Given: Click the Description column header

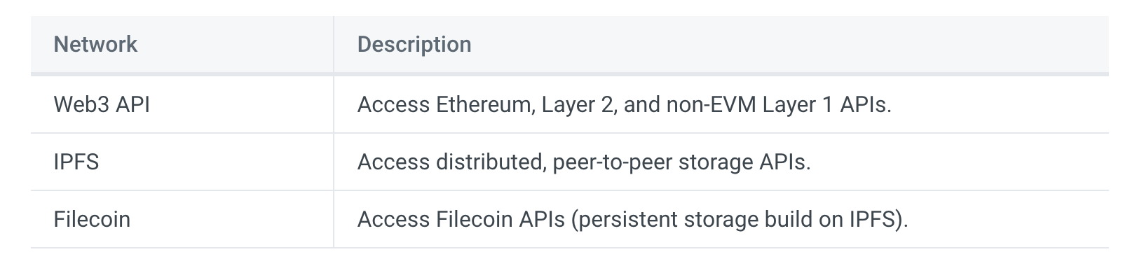Looking at the screenshot, I should 414,44.
